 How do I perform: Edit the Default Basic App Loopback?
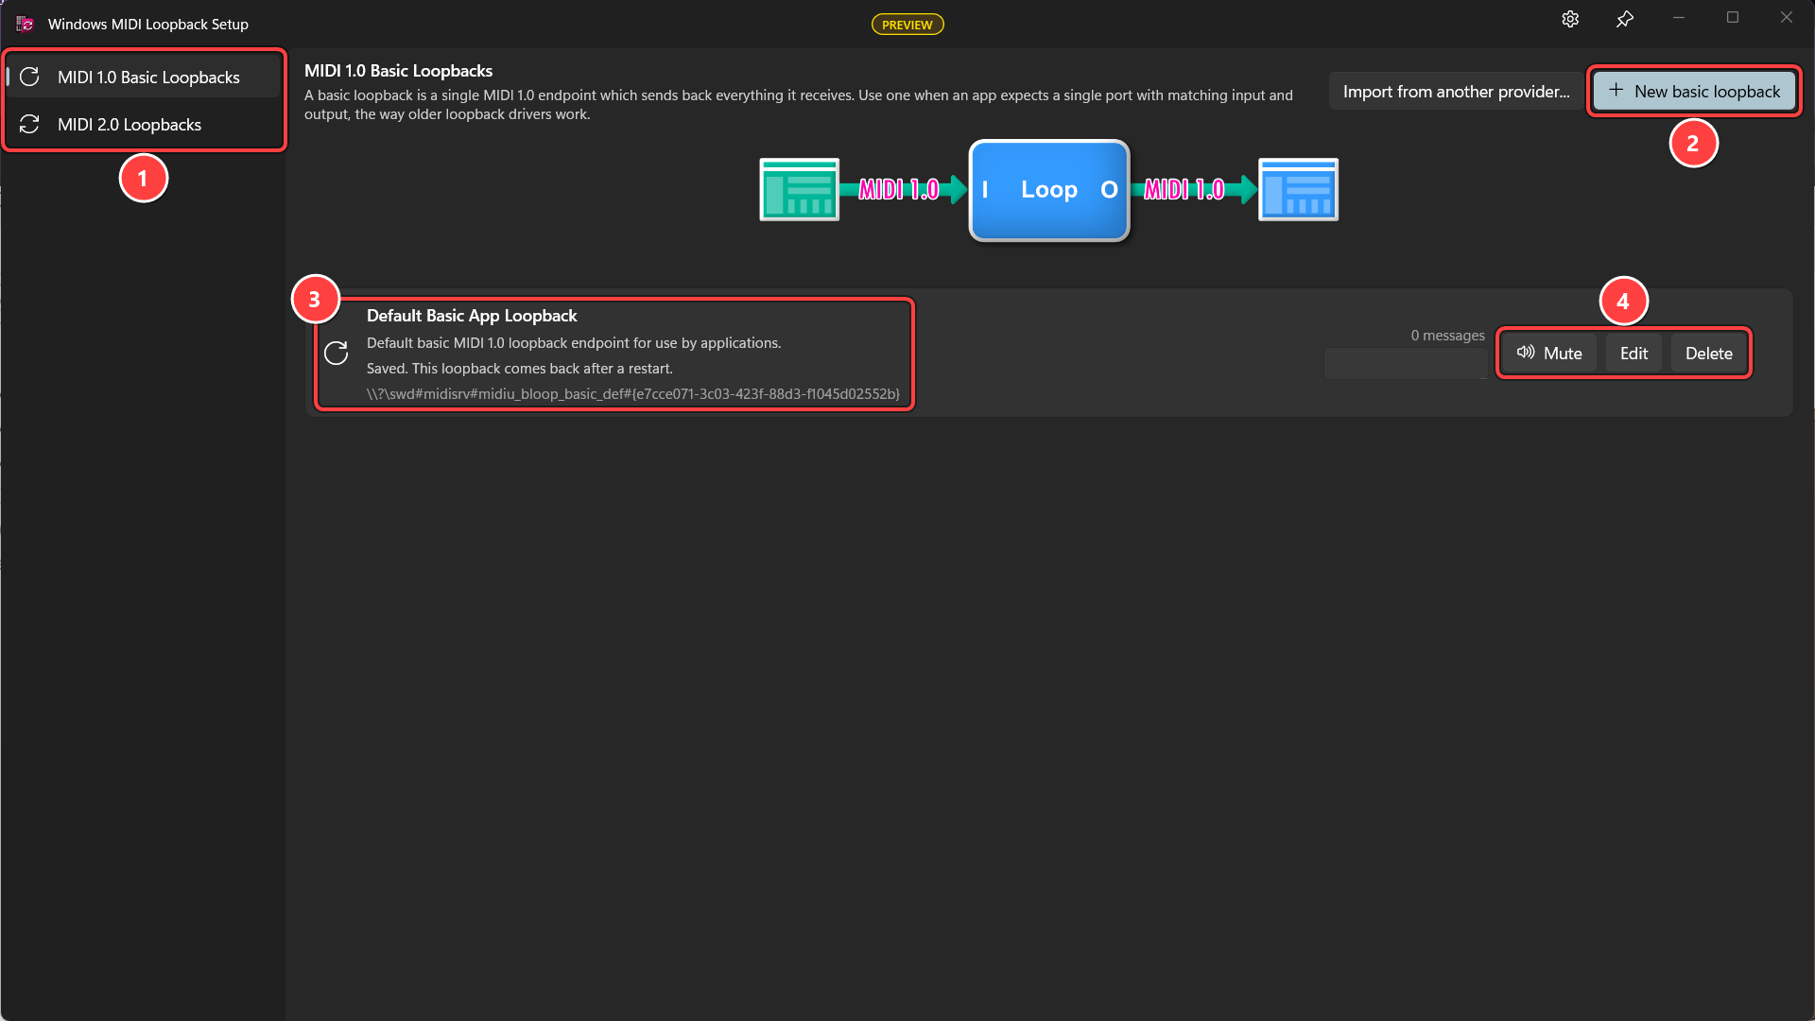point(1633,354)
